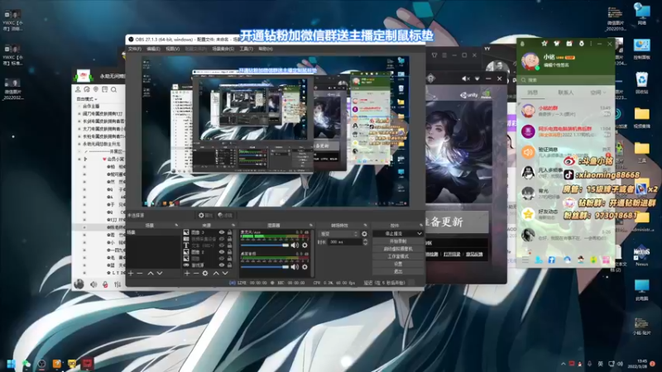Toggle visibility of 视频采集设备 source

point(222,239)
